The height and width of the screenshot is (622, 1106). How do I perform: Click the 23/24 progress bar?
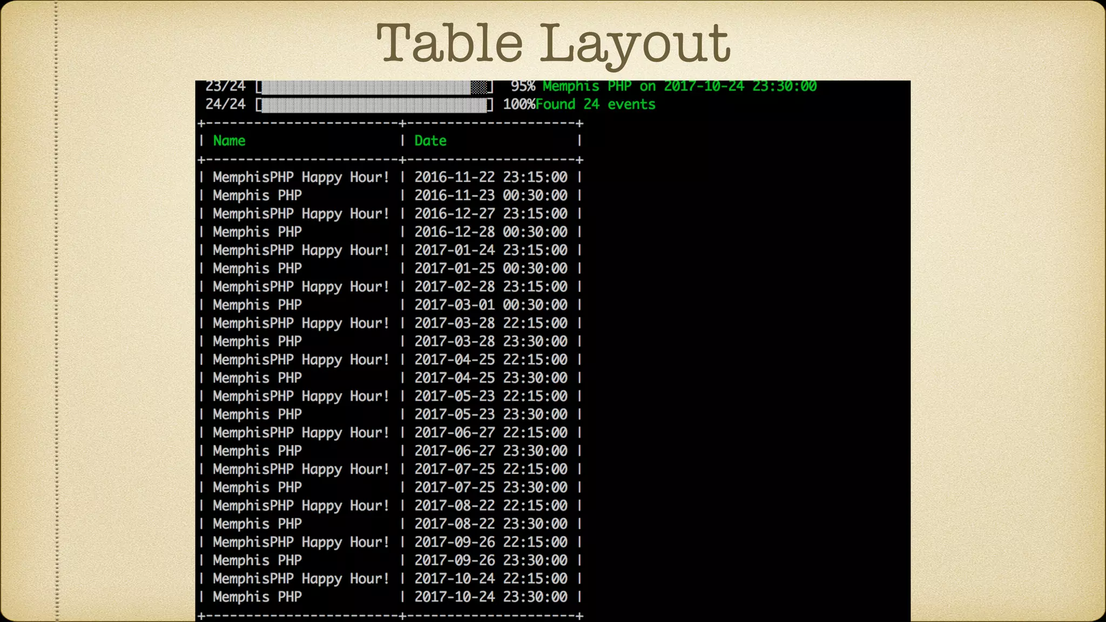click(374, 87)
